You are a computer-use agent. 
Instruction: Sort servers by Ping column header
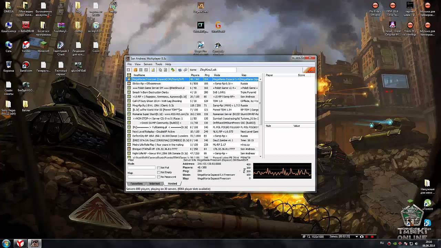click(x=208, y=75)
